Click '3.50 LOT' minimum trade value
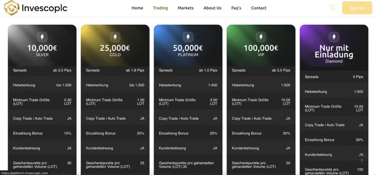This screenshot has height=175, width=376. pos(213,102)
